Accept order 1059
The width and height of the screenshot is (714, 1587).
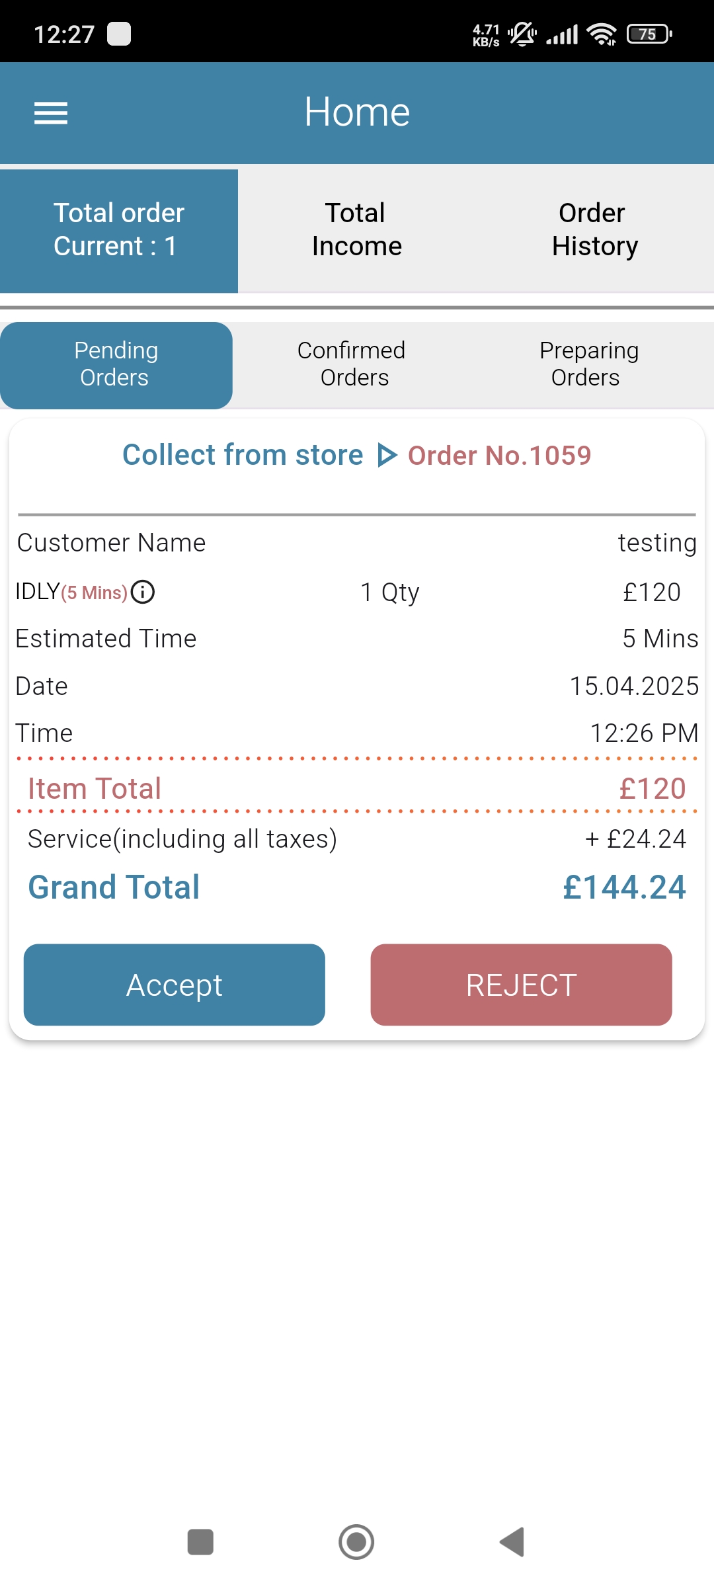click(175, 985)
